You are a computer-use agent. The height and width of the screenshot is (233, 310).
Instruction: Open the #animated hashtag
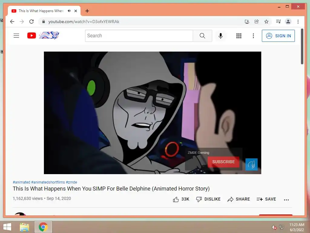(x=21, y=182)
